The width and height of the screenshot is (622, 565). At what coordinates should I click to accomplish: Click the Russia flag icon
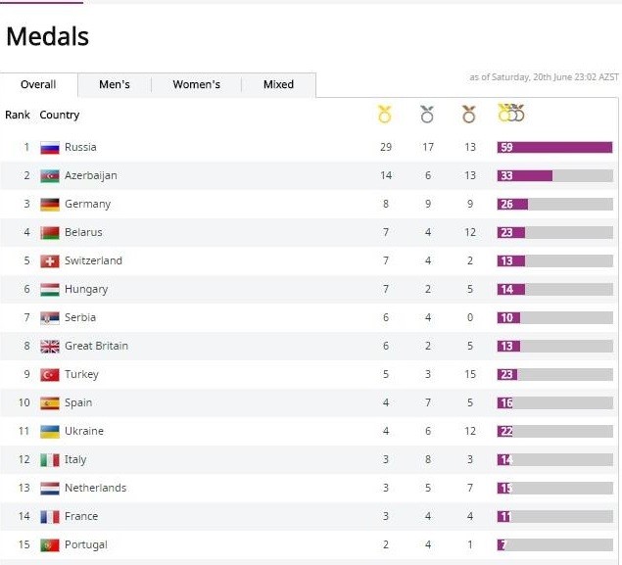[x=50, y=148]
